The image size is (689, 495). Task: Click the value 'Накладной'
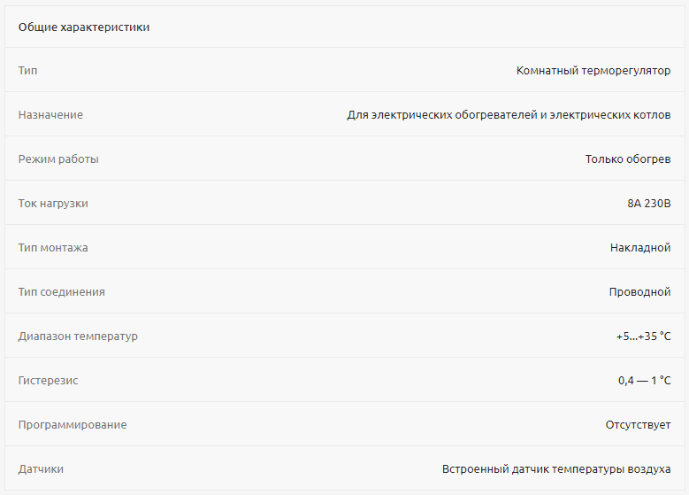640,248
